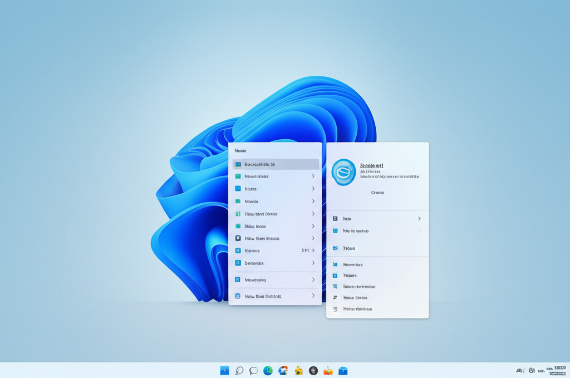Click the round blue profile avatar
Viewport: 570px width, 378px height.
343,172
